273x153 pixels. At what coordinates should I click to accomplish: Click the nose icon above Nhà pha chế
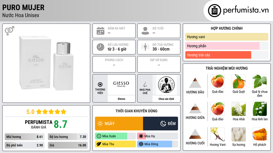[x=145, y=84]
